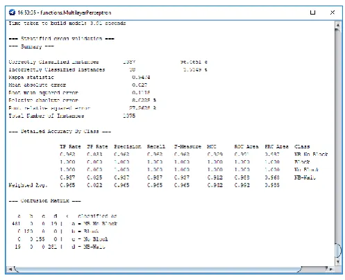The width and height of the screenshot is (345, 280).
Task: Click the 'Weighted Avg.' row label
Action: click(28, 185)
